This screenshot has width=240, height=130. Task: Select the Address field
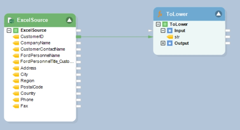(28, 68)
